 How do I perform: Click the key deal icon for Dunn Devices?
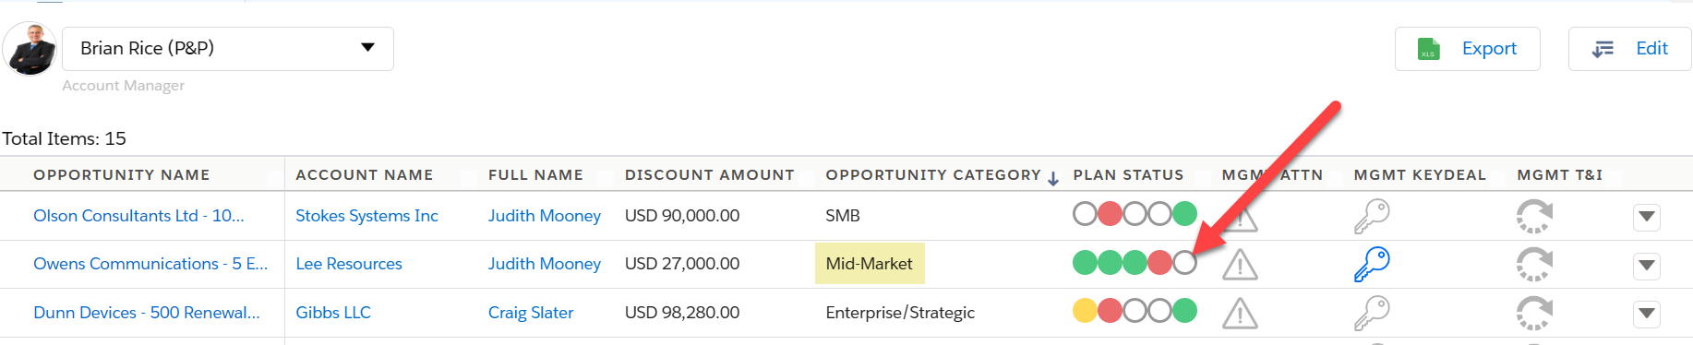(x=1372, y=313)
